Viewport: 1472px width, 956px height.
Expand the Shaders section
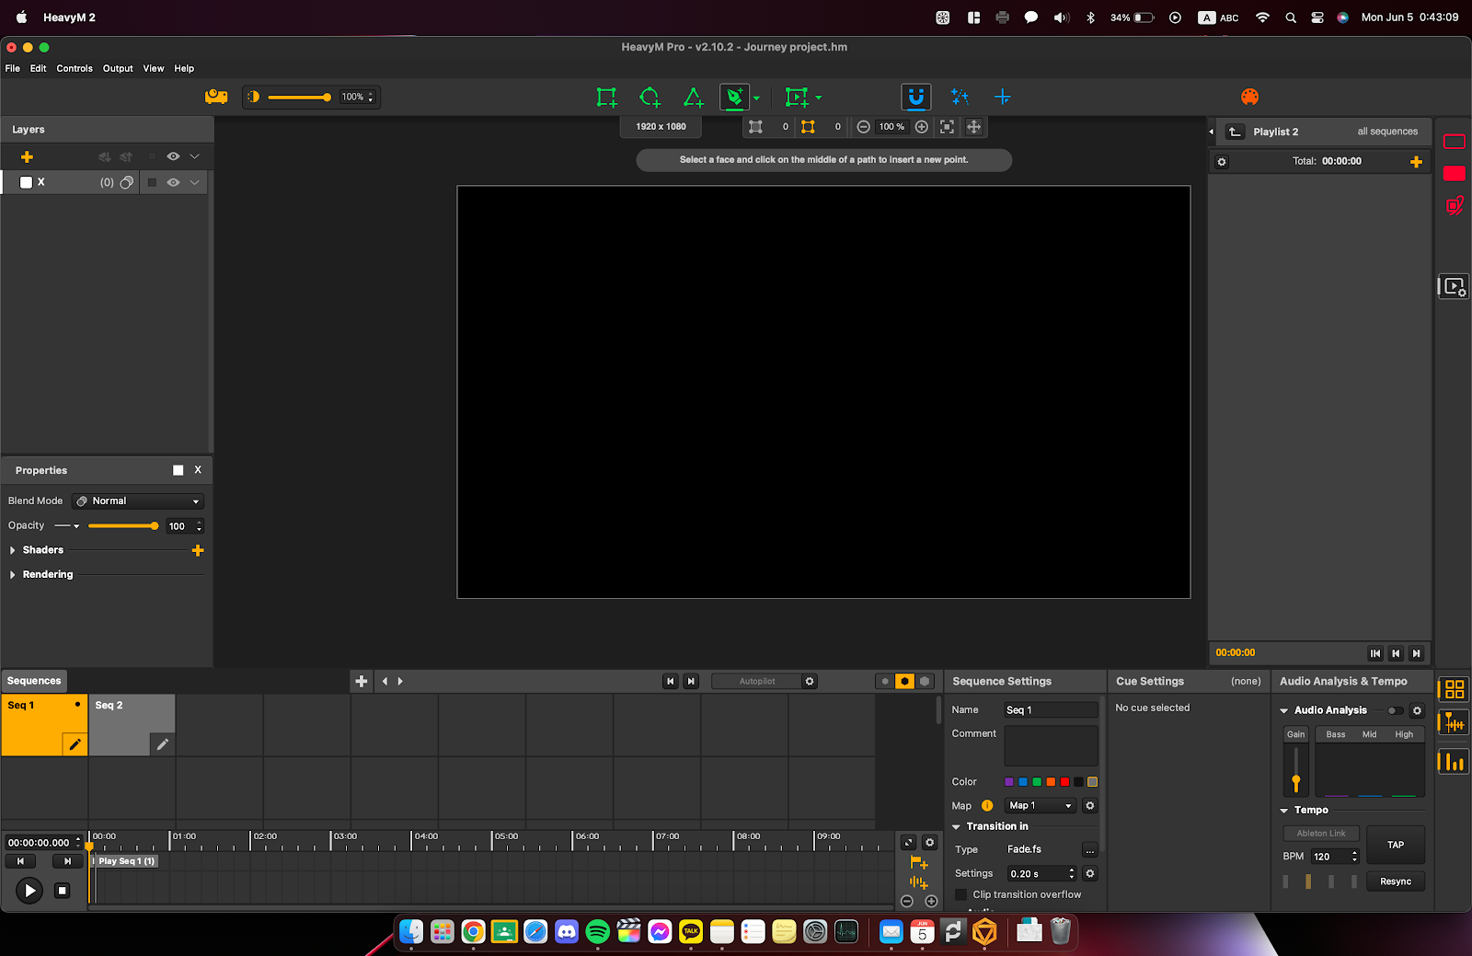click(x=13, y=550)
